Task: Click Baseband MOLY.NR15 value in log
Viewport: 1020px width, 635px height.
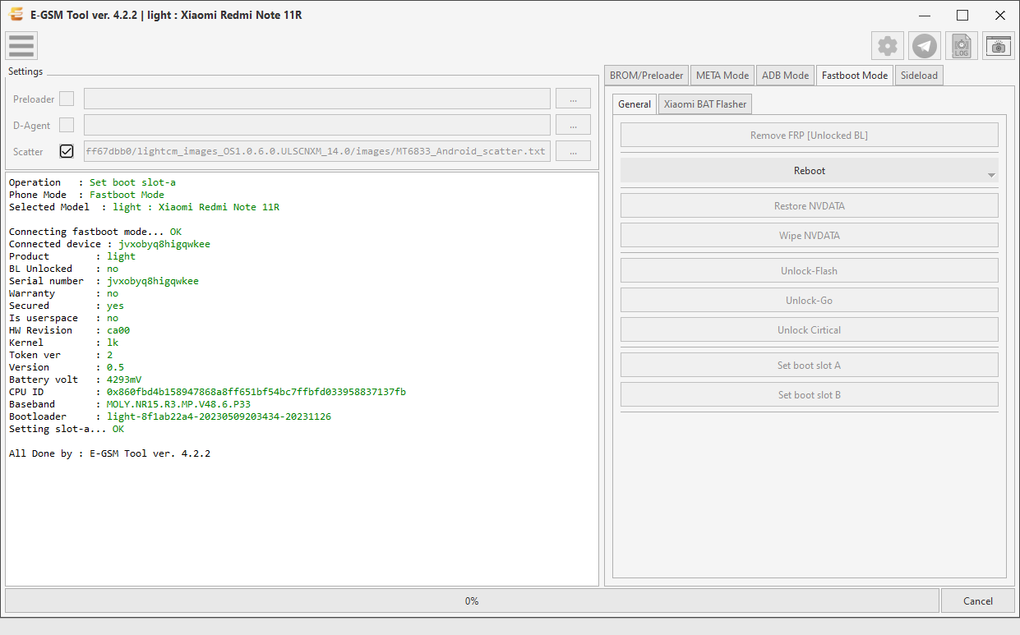Action: (178, 404)
